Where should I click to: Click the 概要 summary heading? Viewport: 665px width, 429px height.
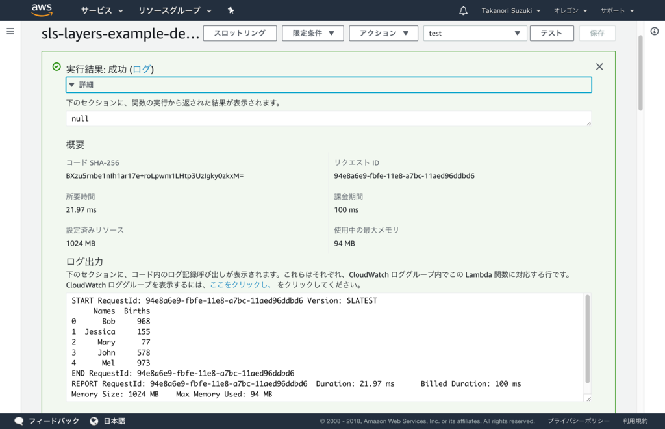pos(75,145)
